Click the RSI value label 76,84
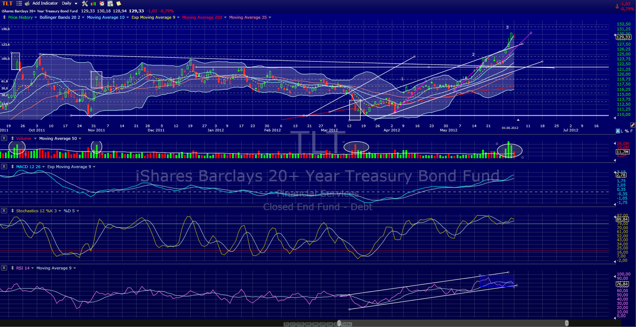 pos(622,284)
